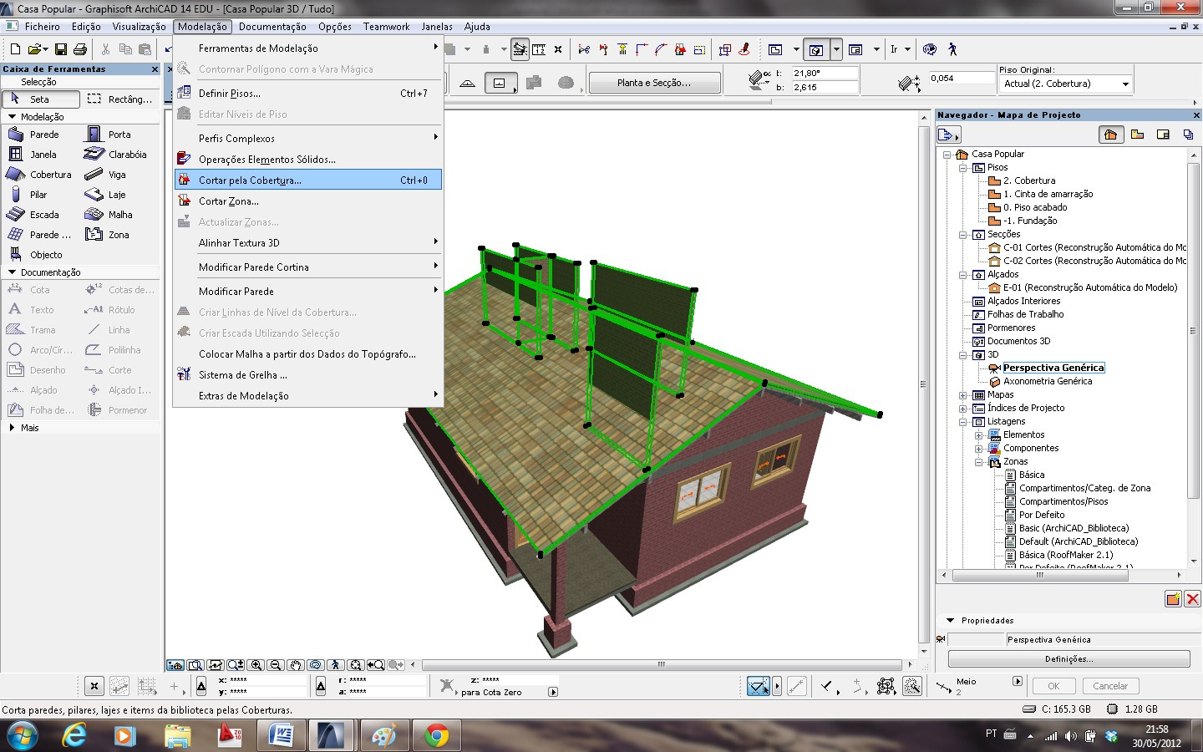Select the Pilar column tool

tap(40, 194)
